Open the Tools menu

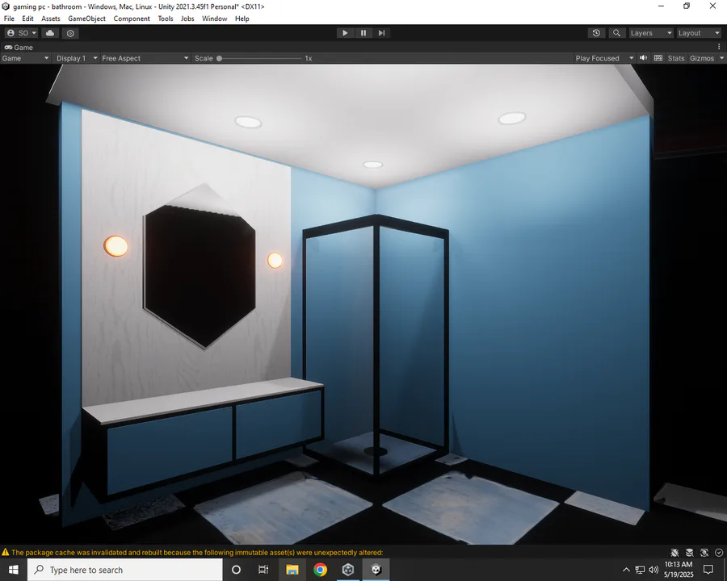click(166, 19)
